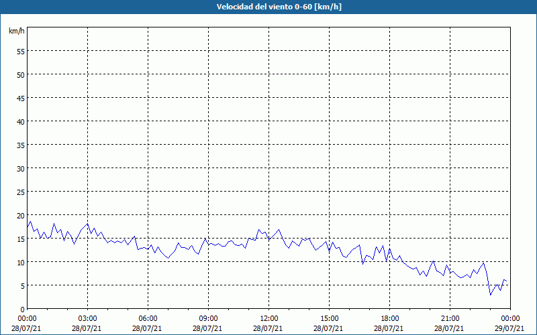This screenshot has width=537, height=335.
Task: Click the blue line peak at 03:00
Action: click(x=88, y=224)
